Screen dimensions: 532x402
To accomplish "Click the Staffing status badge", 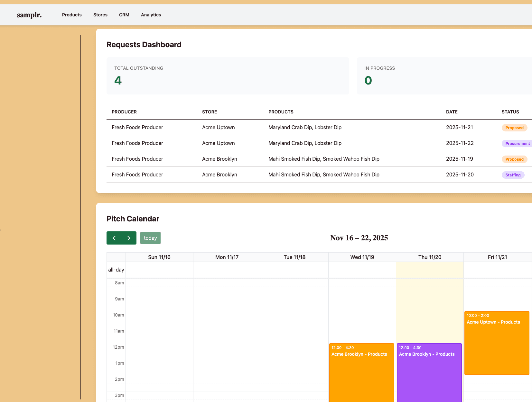I will [x=513, y=175].
